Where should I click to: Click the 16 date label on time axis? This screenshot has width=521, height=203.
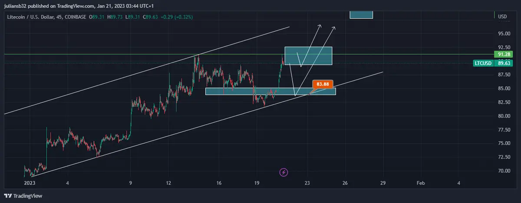point(219,183)
